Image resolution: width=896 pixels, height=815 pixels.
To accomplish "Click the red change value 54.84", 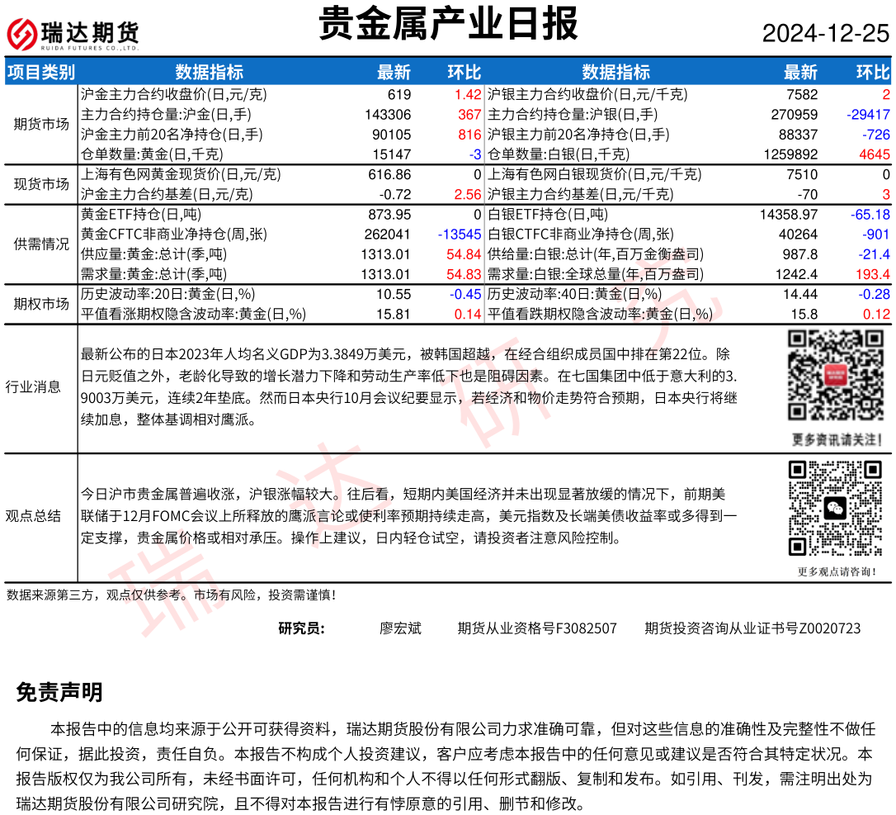I will click(464, 255).
